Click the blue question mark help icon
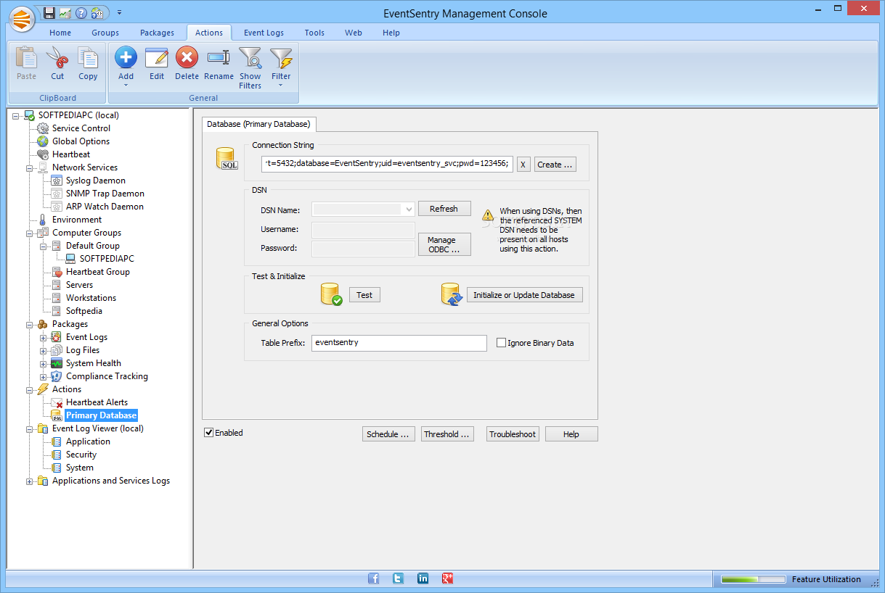The height and width of the screenshot is (593, 885). coord(81,12)
